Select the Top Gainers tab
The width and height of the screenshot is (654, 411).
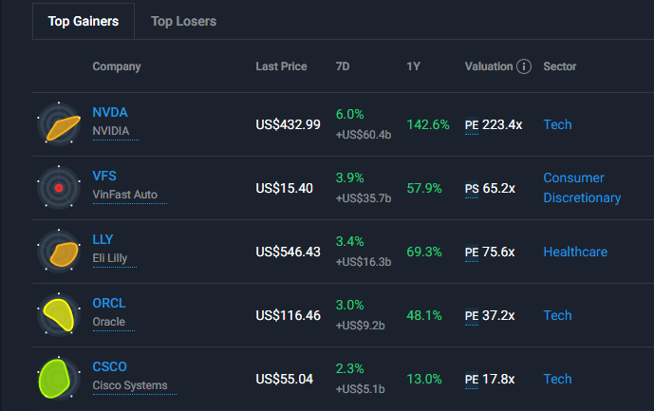point(84,21)
